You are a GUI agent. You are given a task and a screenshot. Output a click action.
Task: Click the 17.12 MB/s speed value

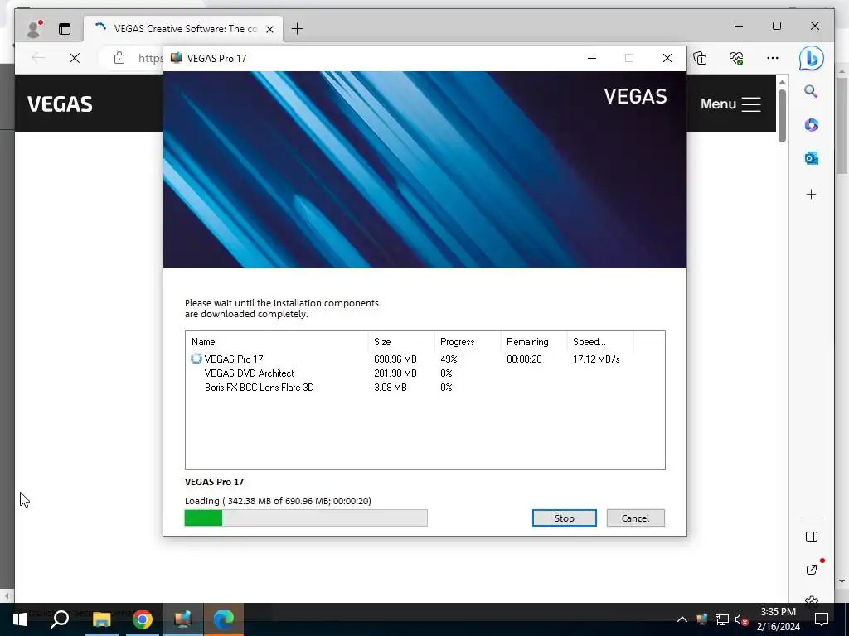[596, 359]
